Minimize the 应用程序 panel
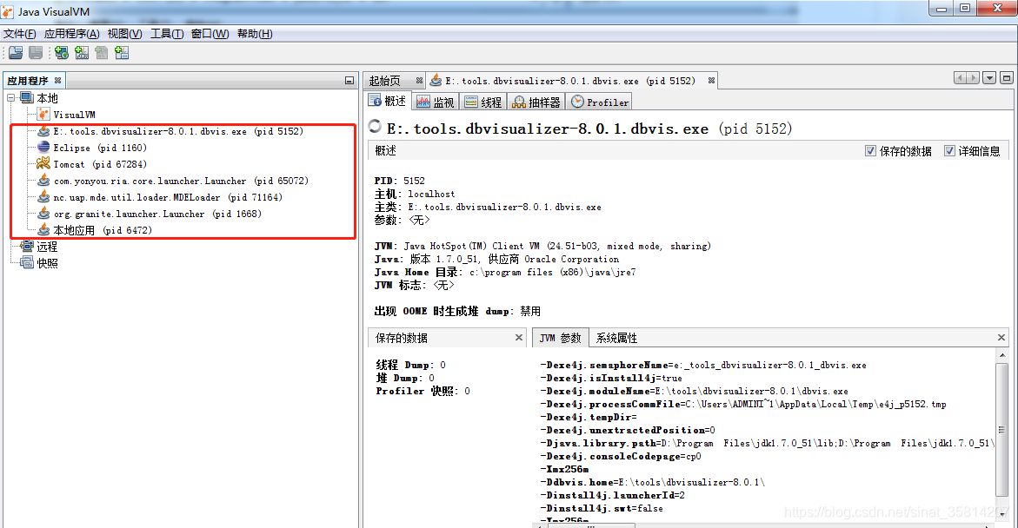 (x=349, y=81)
